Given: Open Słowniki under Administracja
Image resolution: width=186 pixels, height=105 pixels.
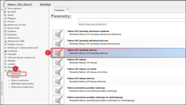Looking at the screenshot, I should (15, 77).
